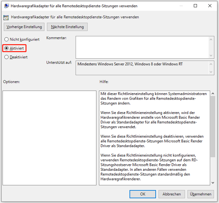Click the Hilfe scrollbar up arrow
The width and height of the screenshot is (219, 203).
pos(213,94)
